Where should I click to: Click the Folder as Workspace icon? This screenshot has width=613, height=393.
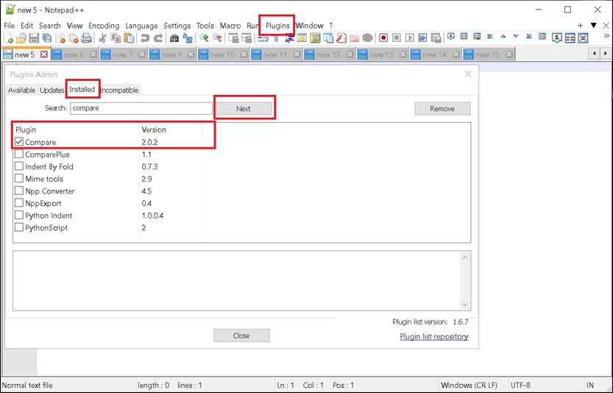355,38
